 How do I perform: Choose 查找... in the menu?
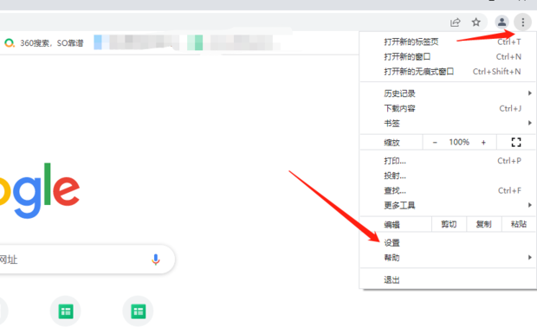pos(448,190)
